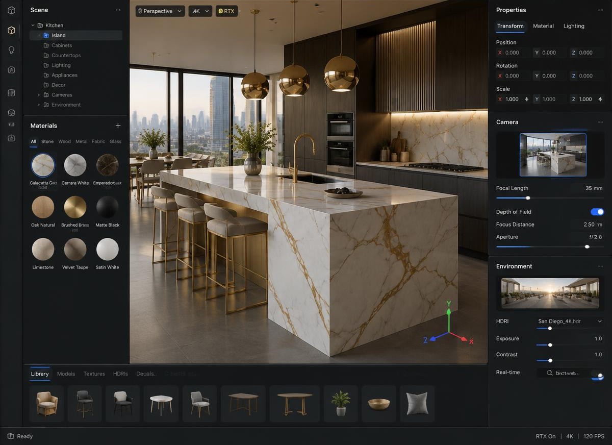The image size is (612, 445).
Task: Filter materials by Metal
Action: tap(82, 141)
